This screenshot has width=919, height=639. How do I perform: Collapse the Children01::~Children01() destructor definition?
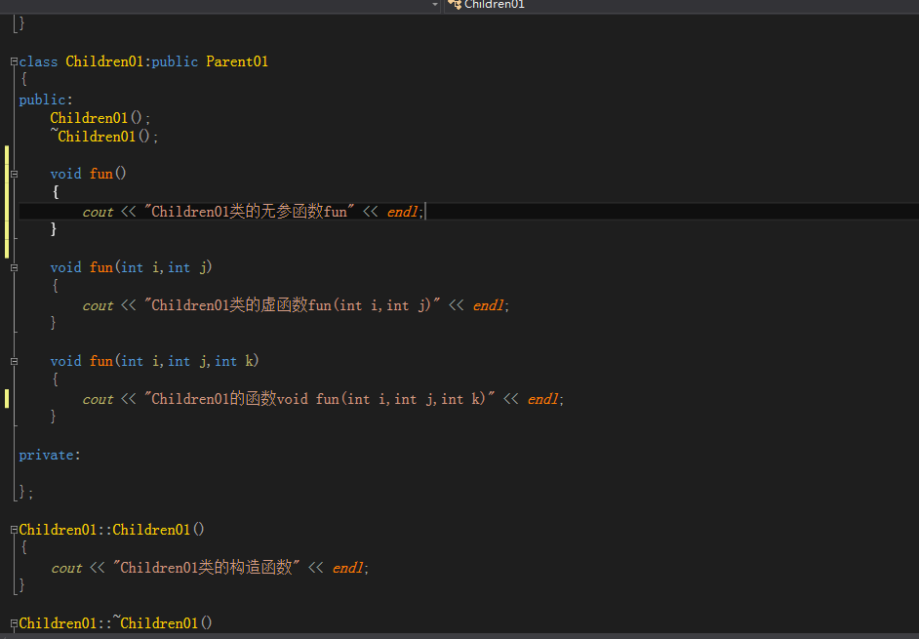(14, 623)
